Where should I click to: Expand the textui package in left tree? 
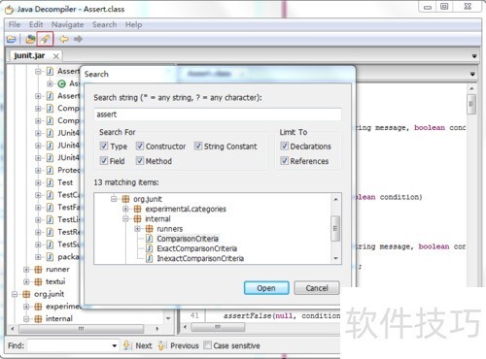pyautogui.click(x=26, y=281)
